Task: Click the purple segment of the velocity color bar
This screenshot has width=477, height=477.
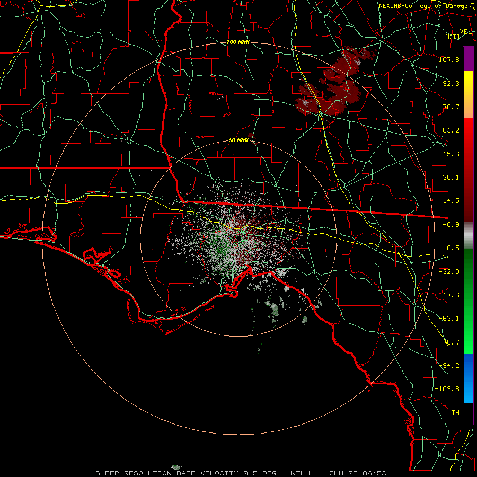Action: 468,59
